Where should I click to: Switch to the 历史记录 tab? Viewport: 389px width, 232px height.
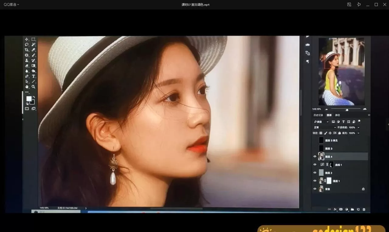pyautogui.click(x=318, y=115)
